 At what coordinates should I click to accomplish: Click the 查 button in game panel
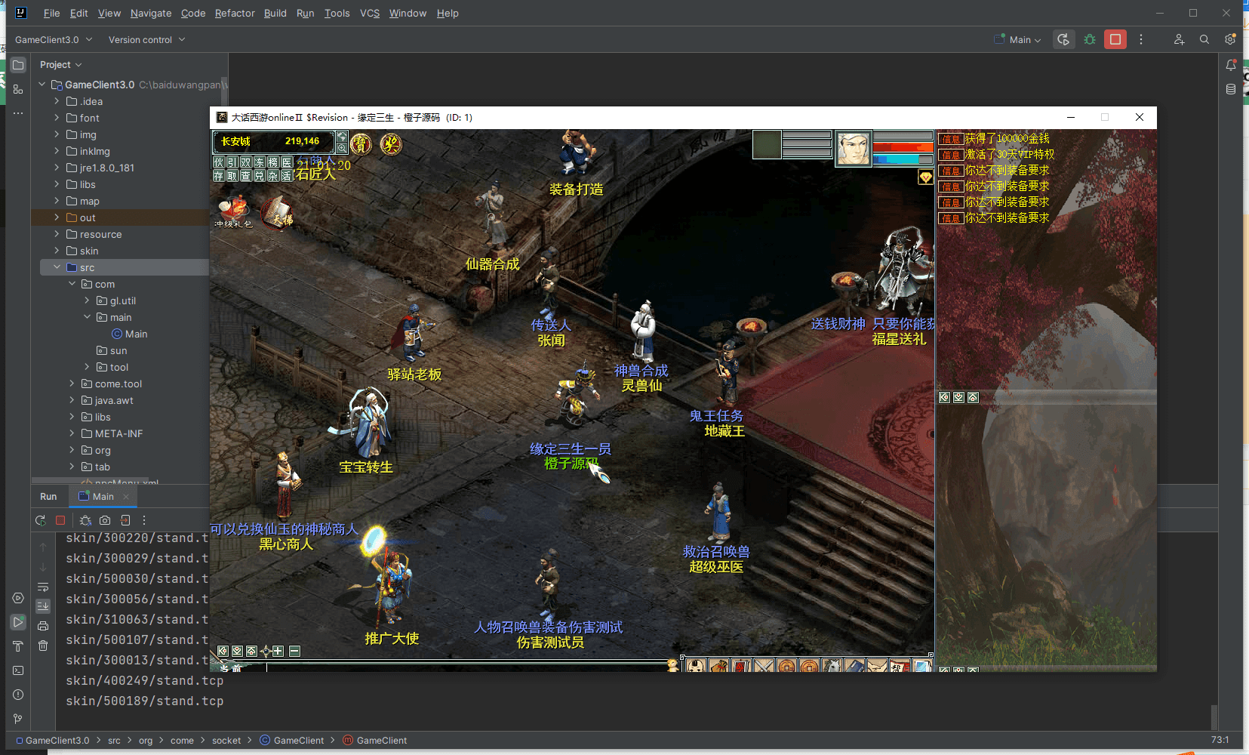(246, 176)
